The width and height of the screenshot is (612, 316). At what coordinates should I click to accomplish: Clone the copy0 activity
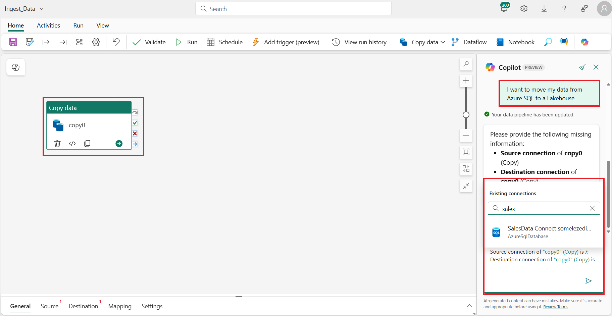pos(87,144)
